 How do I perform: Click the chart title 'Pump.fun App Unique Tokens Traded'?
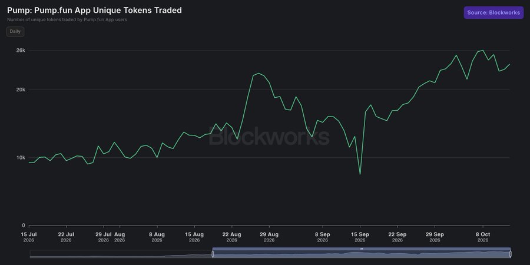coord(108,11)
